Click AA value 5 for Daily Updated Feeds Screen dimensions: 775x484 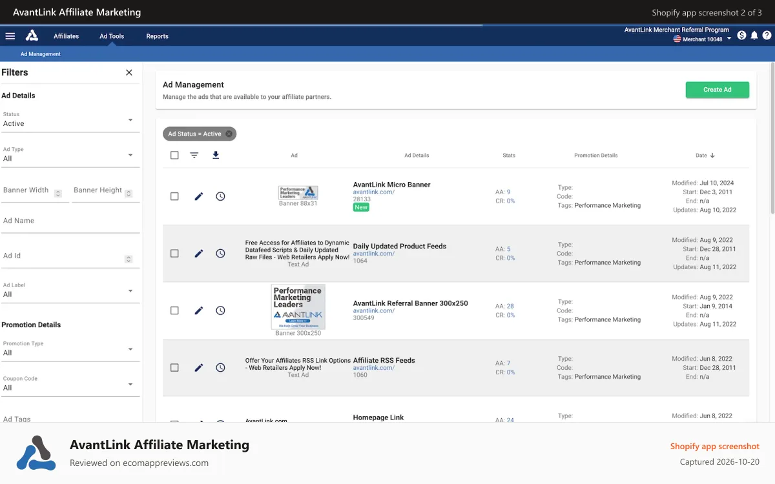(x=508, y=249)
